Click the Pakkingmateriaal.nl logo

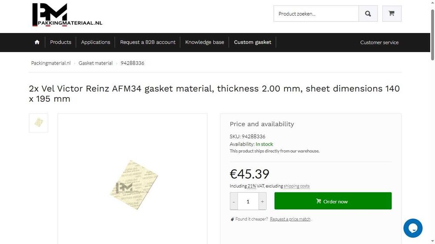point(67,15)
